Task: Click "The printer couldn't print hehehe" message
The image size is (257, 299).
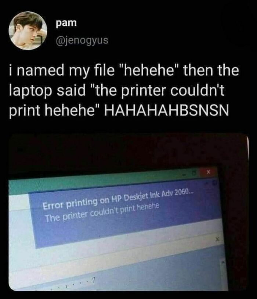Action: click(x=102, y=212)
